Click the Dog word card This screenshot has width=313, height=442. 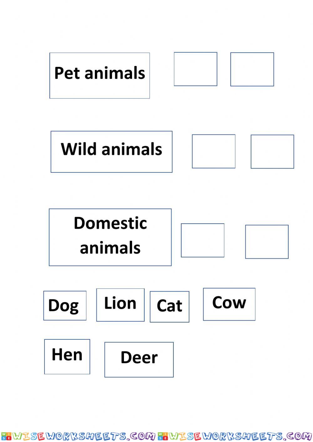coord(65,306)
